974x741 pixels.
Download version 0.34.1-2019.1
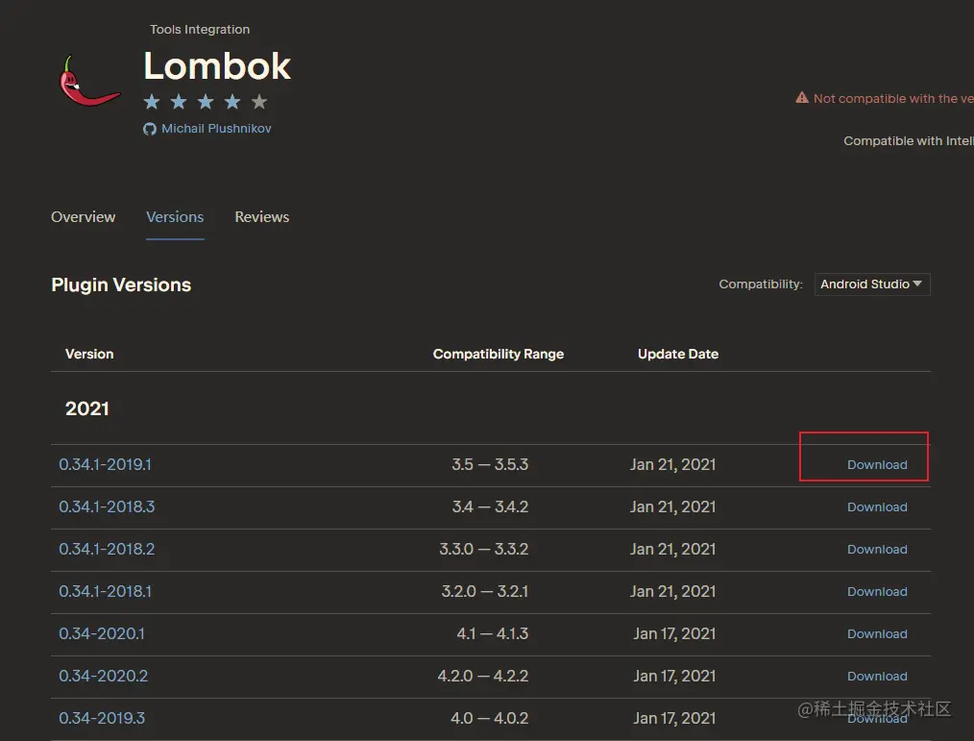point(877,464)
